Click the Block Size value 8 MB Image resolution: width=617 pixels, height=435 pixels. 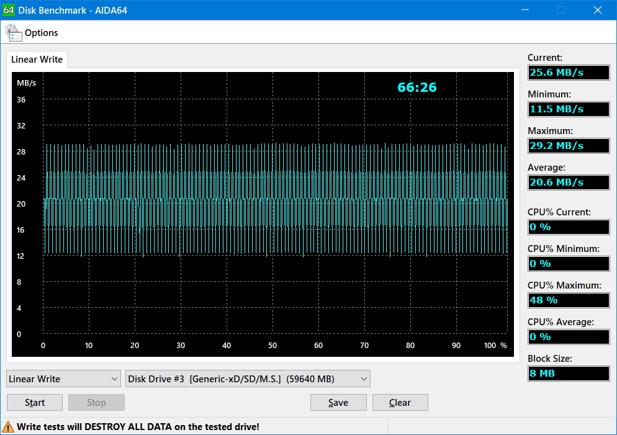click(x=569, y=374)
